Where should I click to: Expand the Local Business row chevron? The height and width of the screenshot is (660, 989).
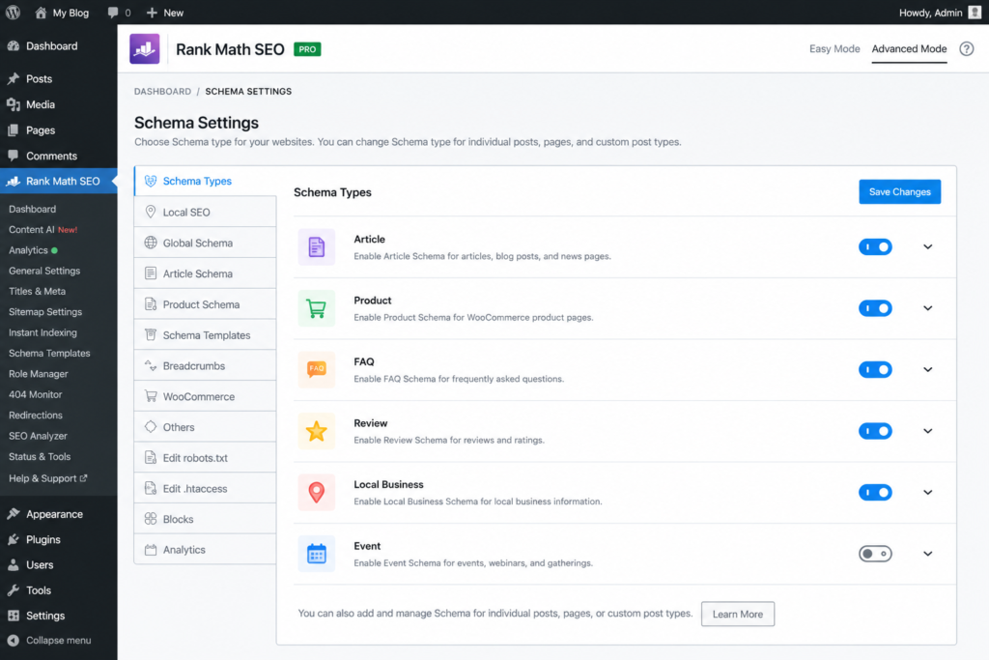tap(928, 492)
